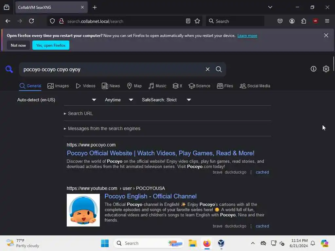Bookmark this page with star icon

coord(197,21)
